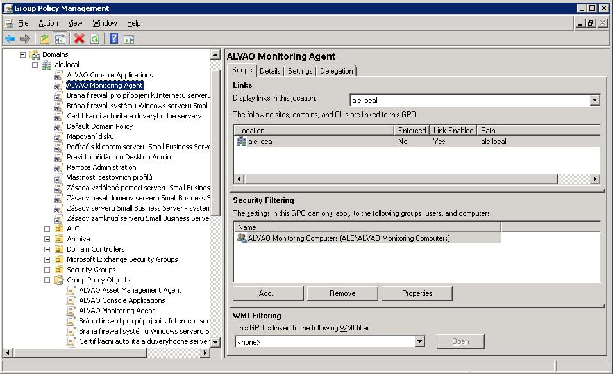
Task: Open the Display links location dropdown
Action: click(594, 100)
